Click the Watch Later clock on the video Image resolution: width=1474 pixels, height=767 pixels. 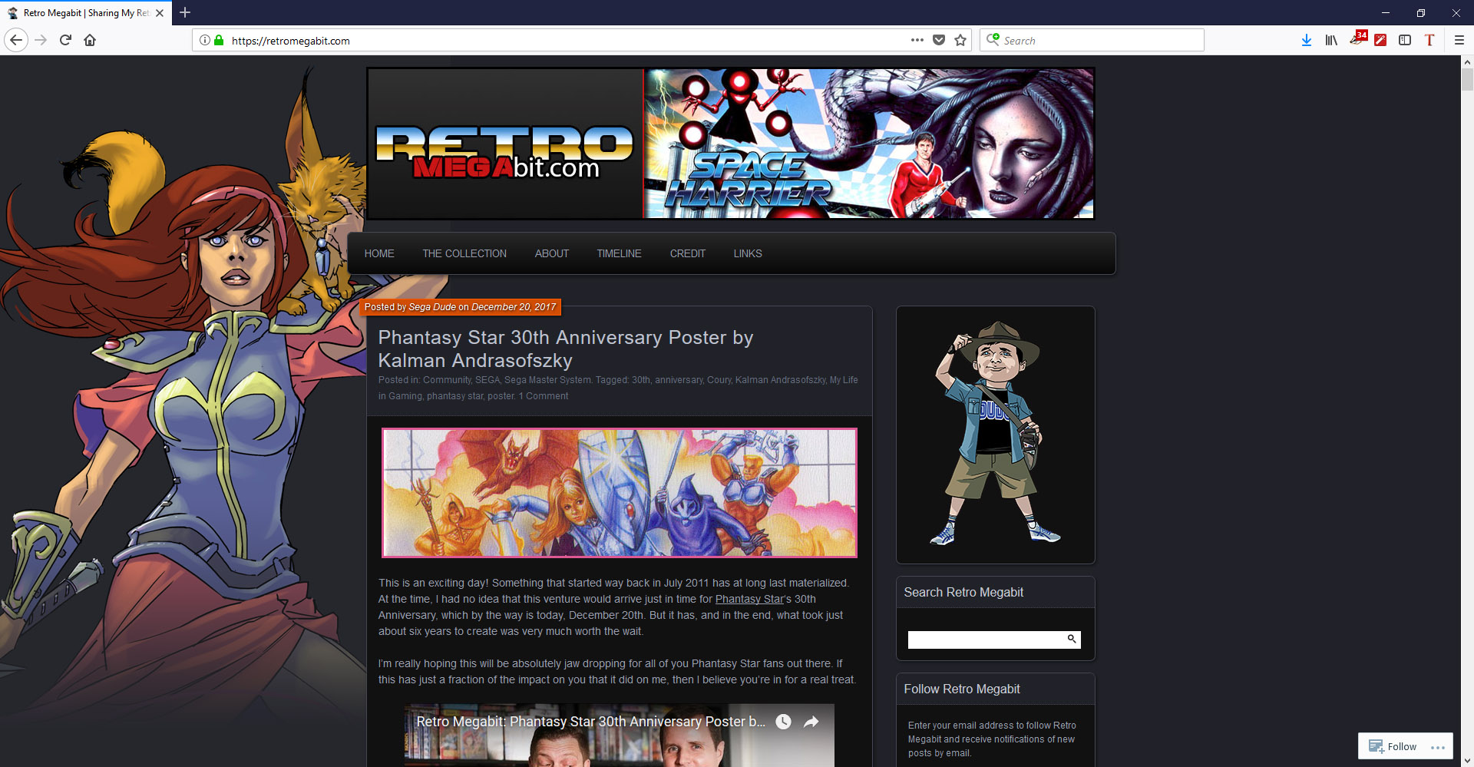tap(783, 722)
